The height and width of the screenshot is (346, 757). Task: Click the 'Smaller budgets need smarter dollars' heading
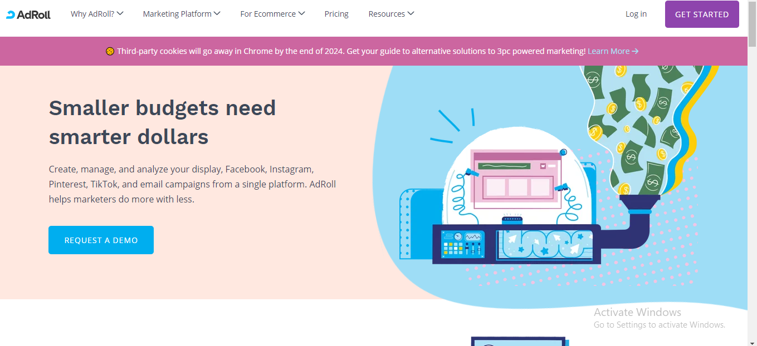click(162, 122)
